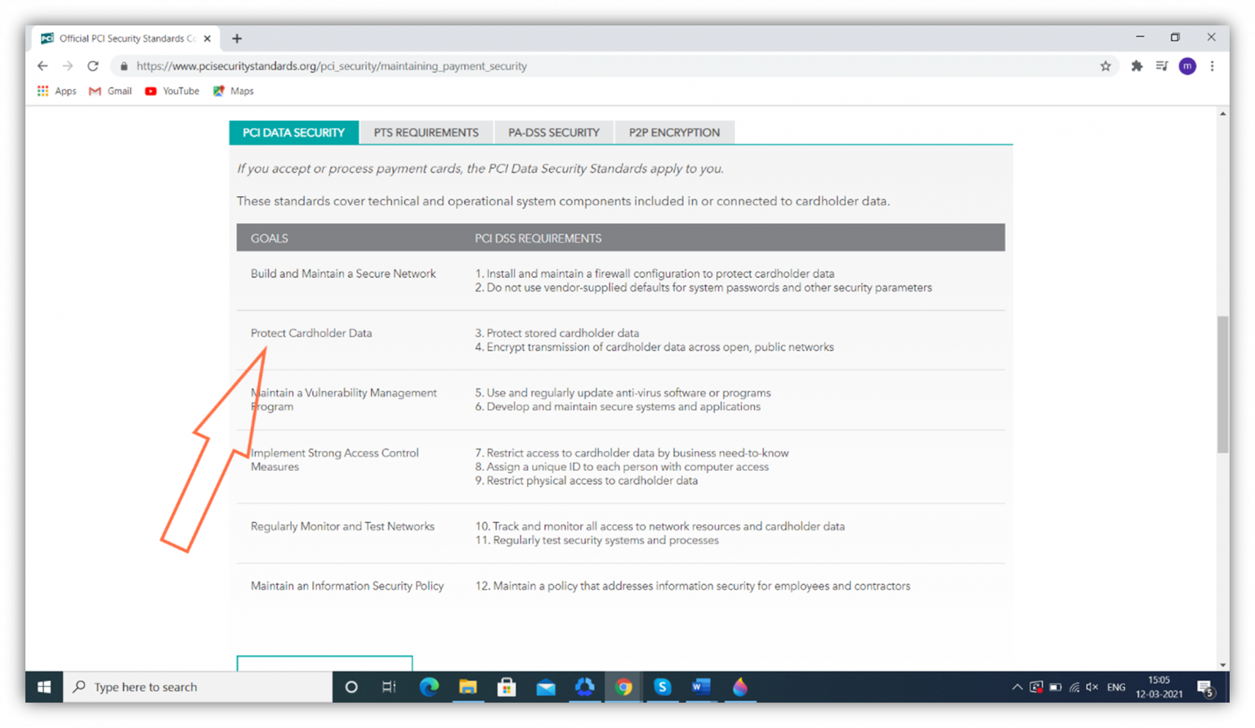Open Word from the taskbar
This screenshot has height=728, width=1255.
701,687
